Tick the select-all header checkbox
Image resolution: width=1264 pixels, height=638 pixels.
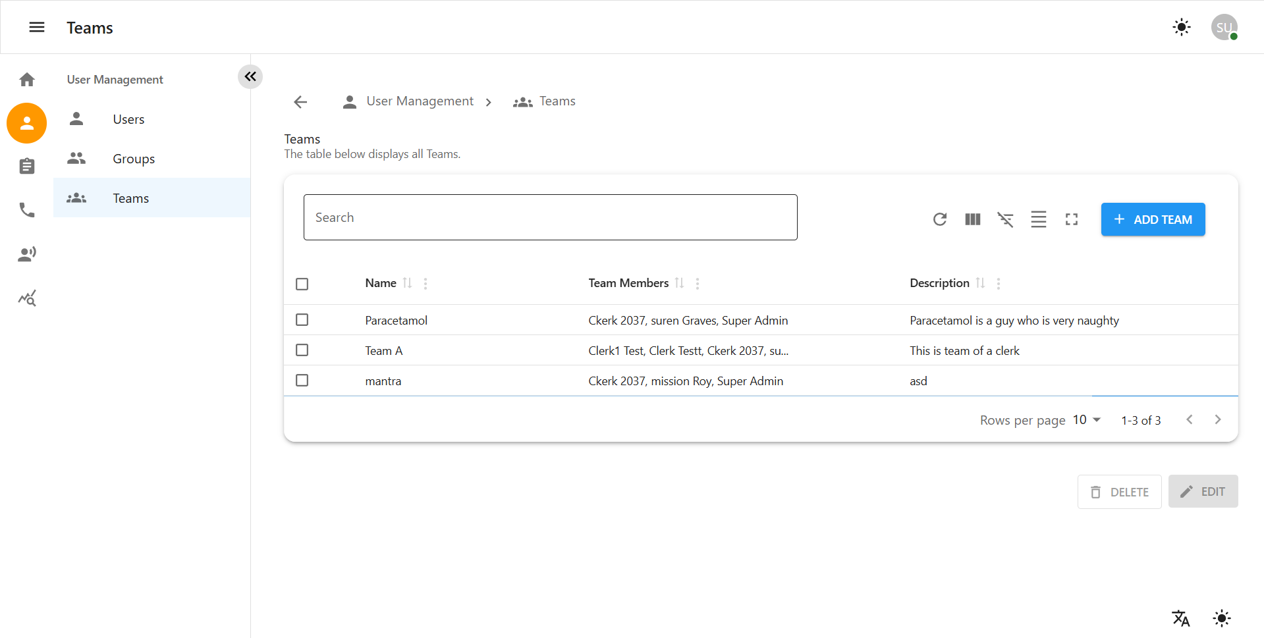click(302, 284)
